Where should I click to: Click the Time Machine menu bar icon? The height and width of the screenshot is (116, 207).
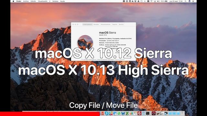(142, 1)
